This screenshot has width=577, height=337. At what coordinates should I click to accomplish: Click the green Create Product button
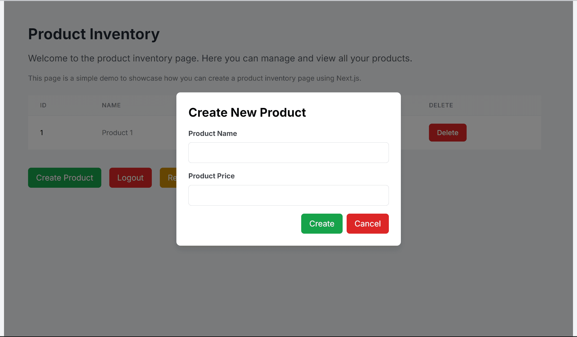click(65, 178)
